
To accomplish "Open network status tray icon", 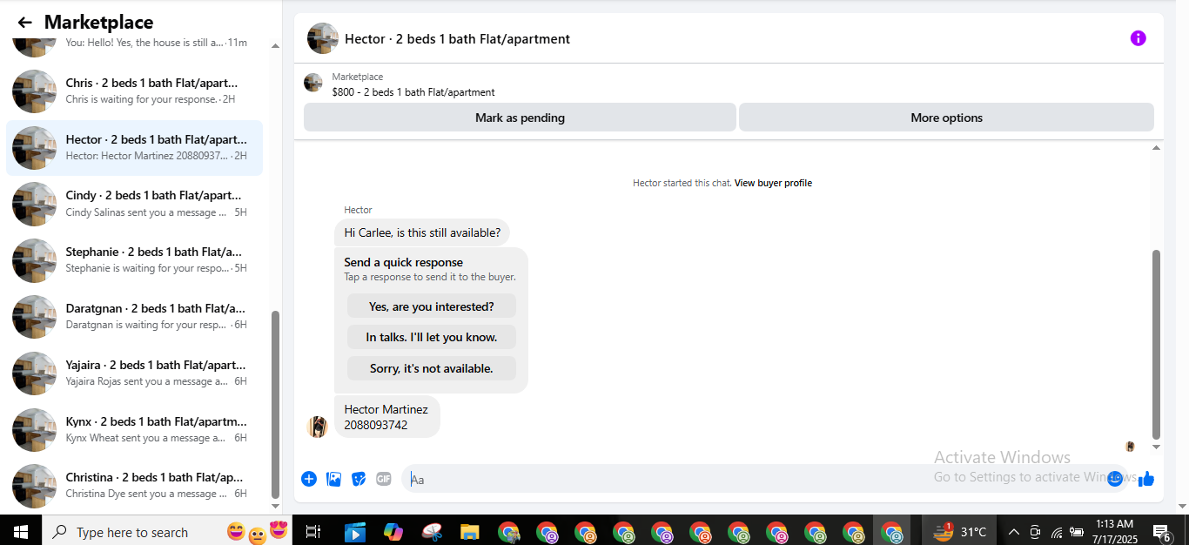I will [1057, 532].
